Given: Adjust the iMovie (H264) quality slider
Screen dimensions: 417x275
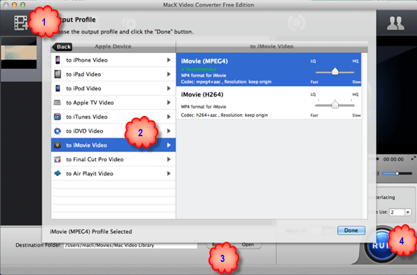Looking at the screenshot, I should (335, 105).
